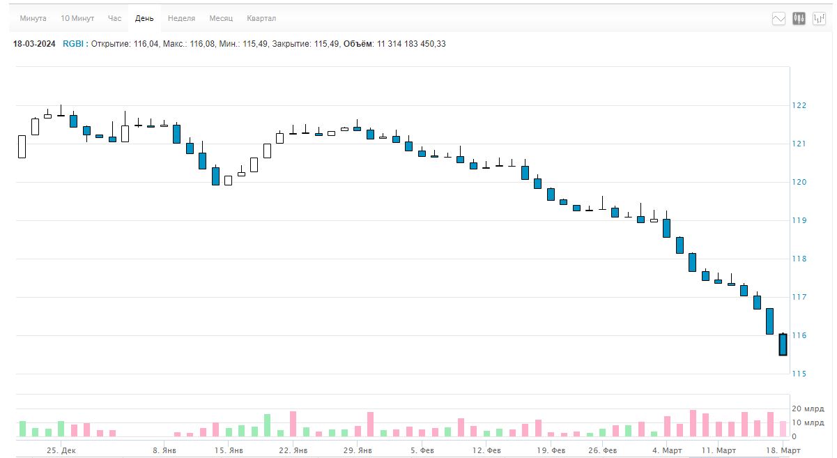Switch to the Неделя timeframe tab
This screenshot has height=458, width=837.
182,18
